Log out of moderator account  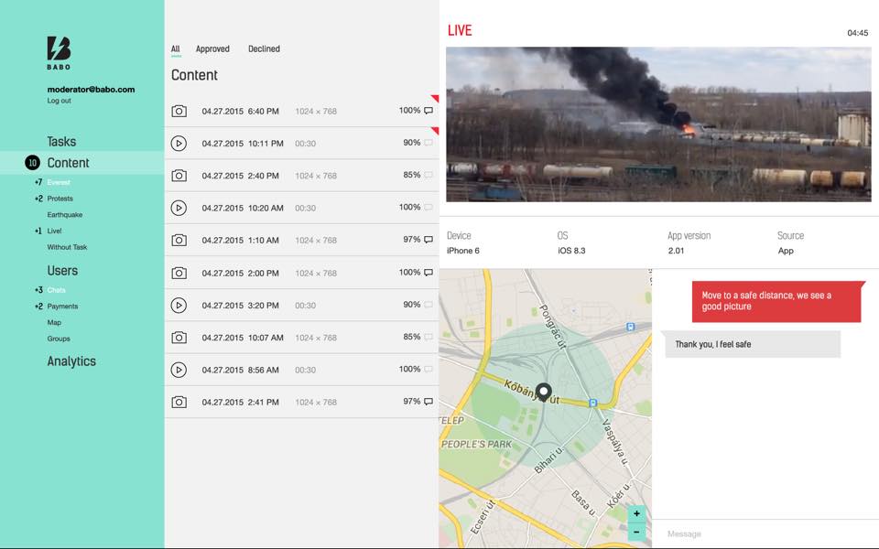coord(59,101)
